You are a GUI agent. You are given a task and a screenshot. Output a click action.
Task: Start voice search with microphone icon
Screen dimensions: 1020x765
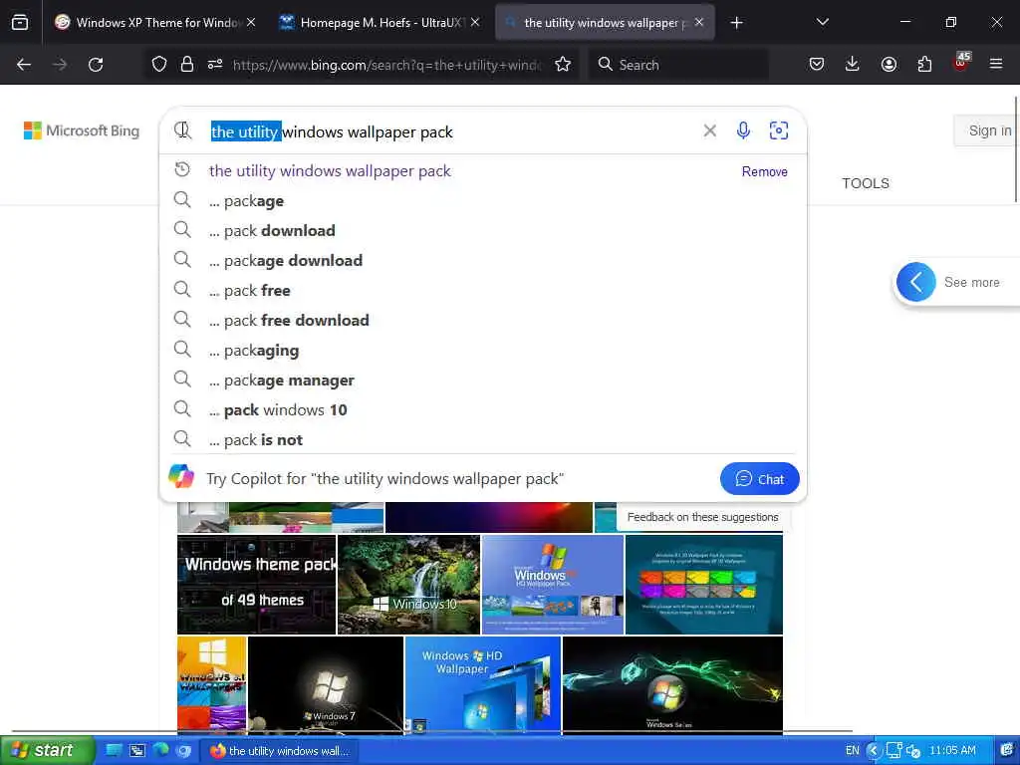coord(743,130)
